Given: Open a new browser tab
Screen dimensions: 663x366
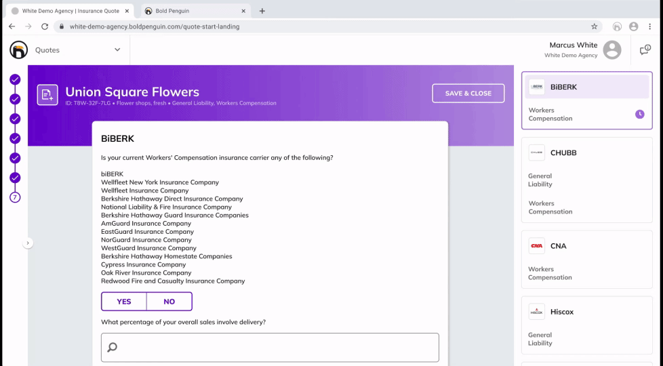Looking at the screenshot, I should (x=262, y=11).
